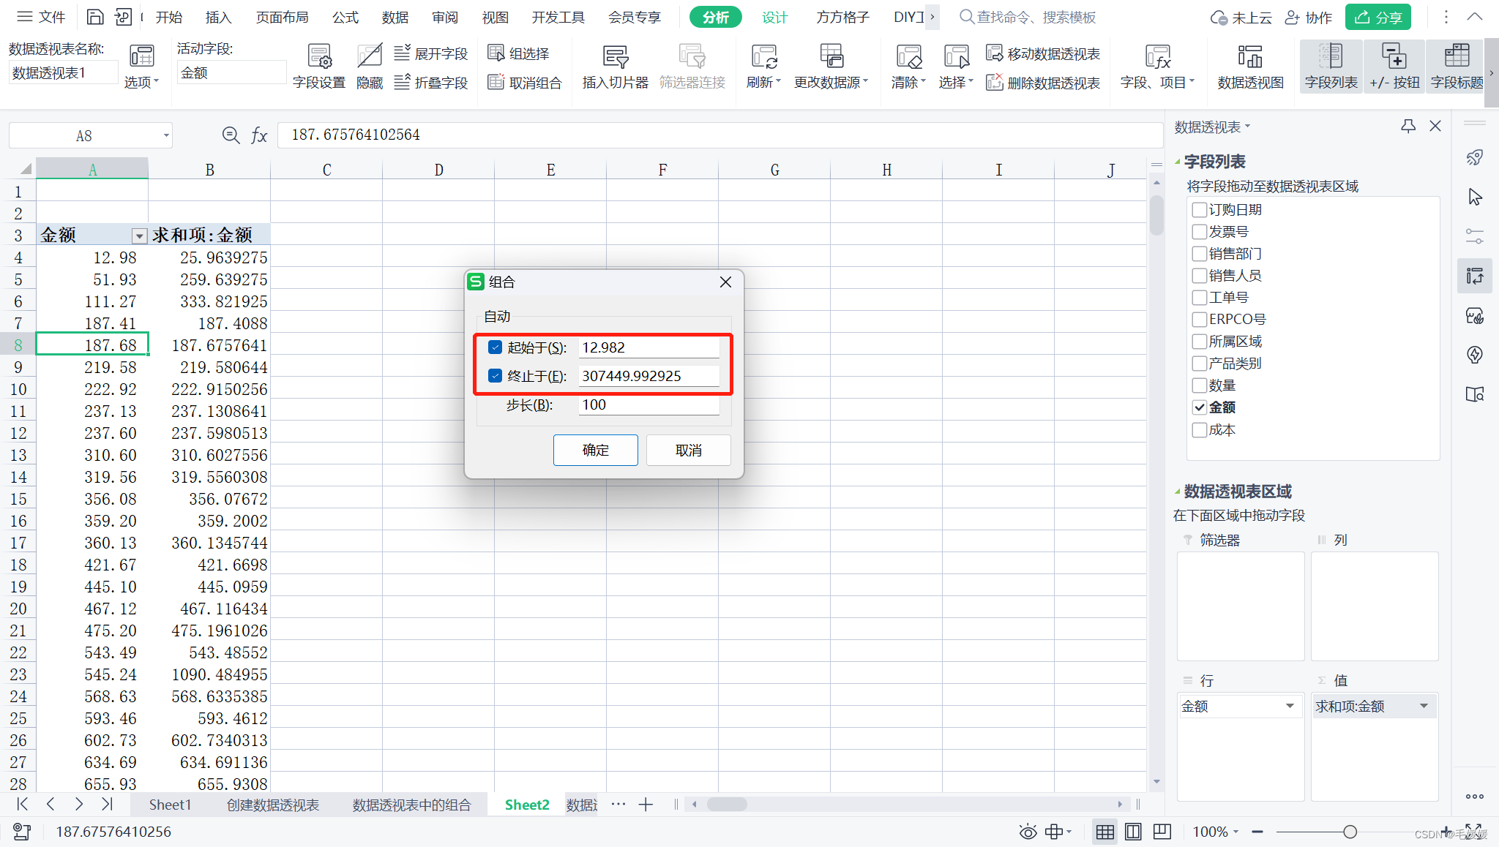
Task: Open Change Data Source (更改数据源)
Action: [x=831, y=66]
